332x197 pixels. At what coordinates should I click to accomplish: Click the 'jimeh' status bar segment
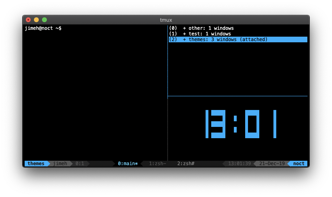click(60, 164)
